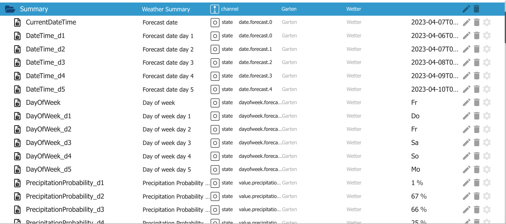Screen dimensions: 506x224
Task: Edit the DayOfWeek state value
Action: [466, 103]
